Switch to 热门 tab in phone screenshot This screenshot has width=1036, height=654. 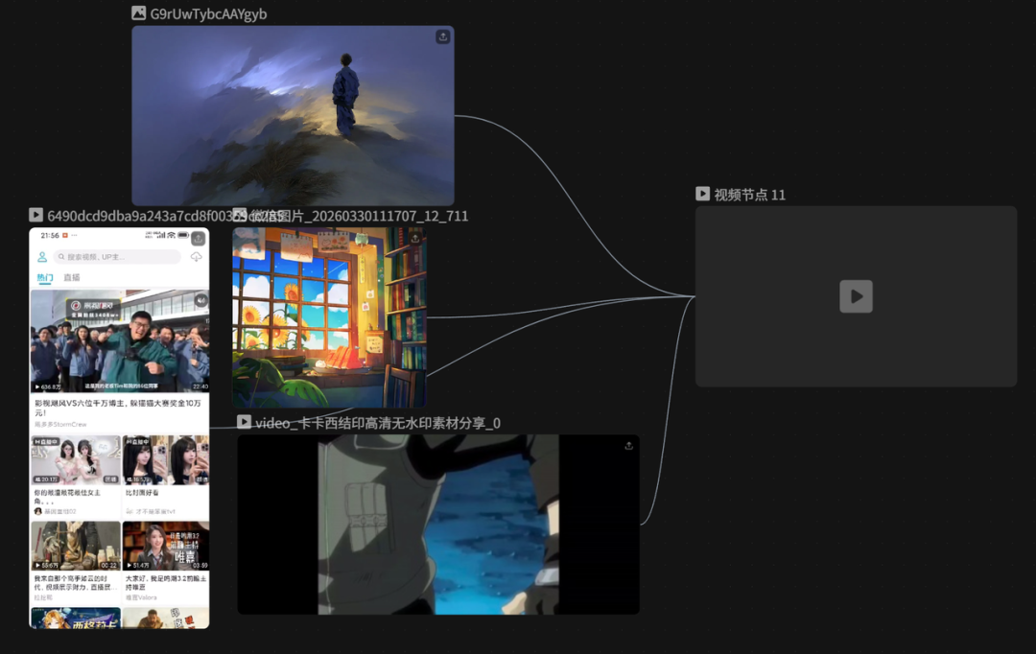(44, 277)
